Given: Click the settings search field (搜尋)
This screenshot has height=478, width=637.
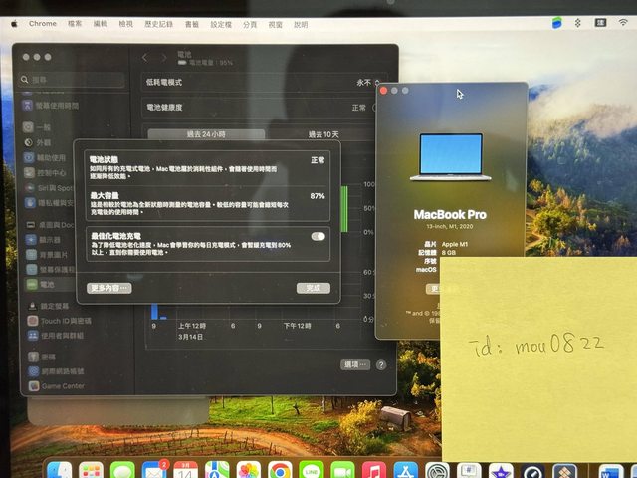Looking at the screenshot, I should tap(72, 80).
